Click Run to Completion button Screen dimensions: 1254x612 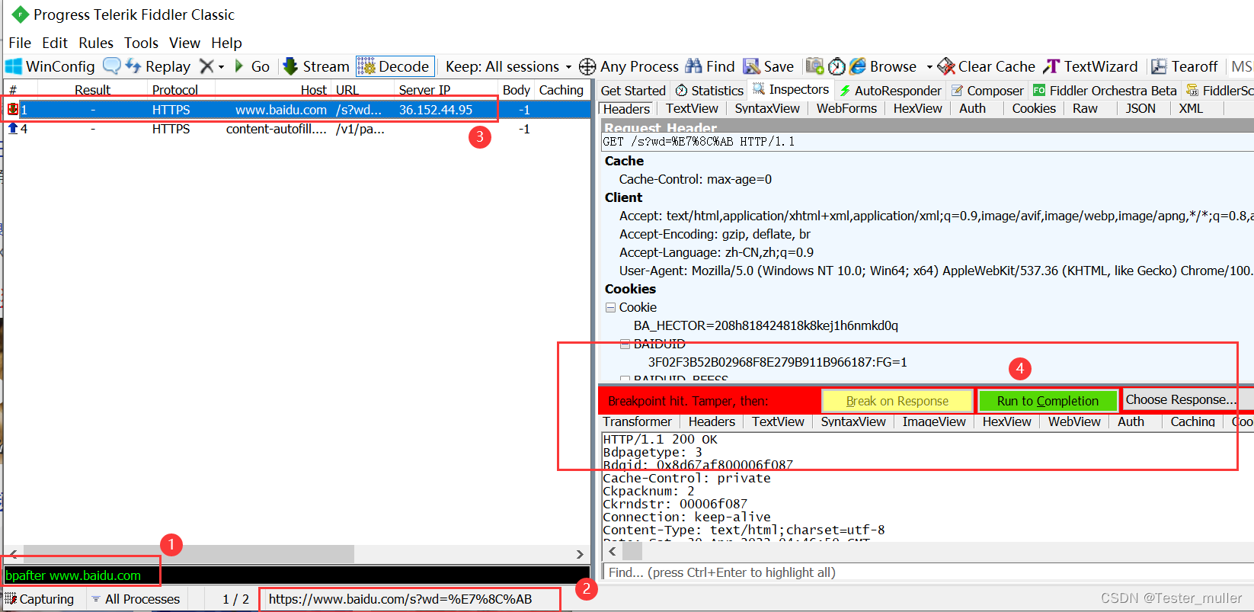[x=1048, y=401]
